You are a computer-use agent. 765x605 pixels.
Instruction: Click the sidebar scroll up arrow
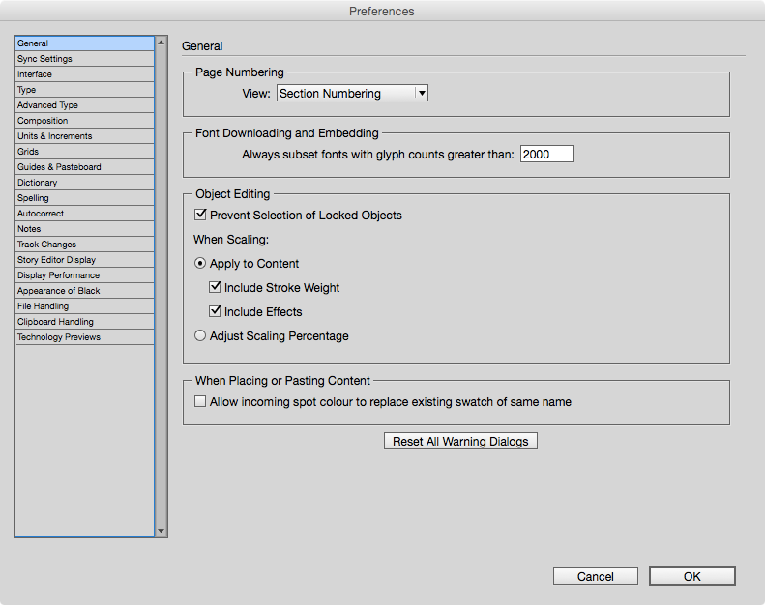(161, 43)
